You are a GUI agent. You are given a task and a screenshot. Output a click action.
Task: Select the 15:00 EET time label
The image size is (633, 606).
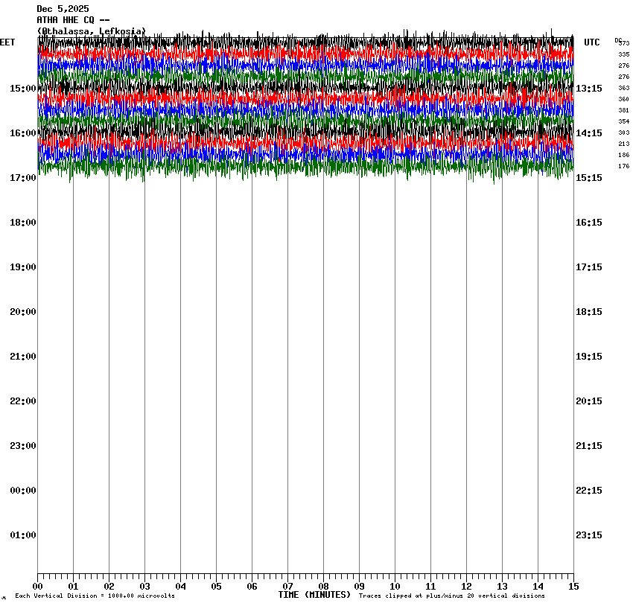tap(22, 89)
